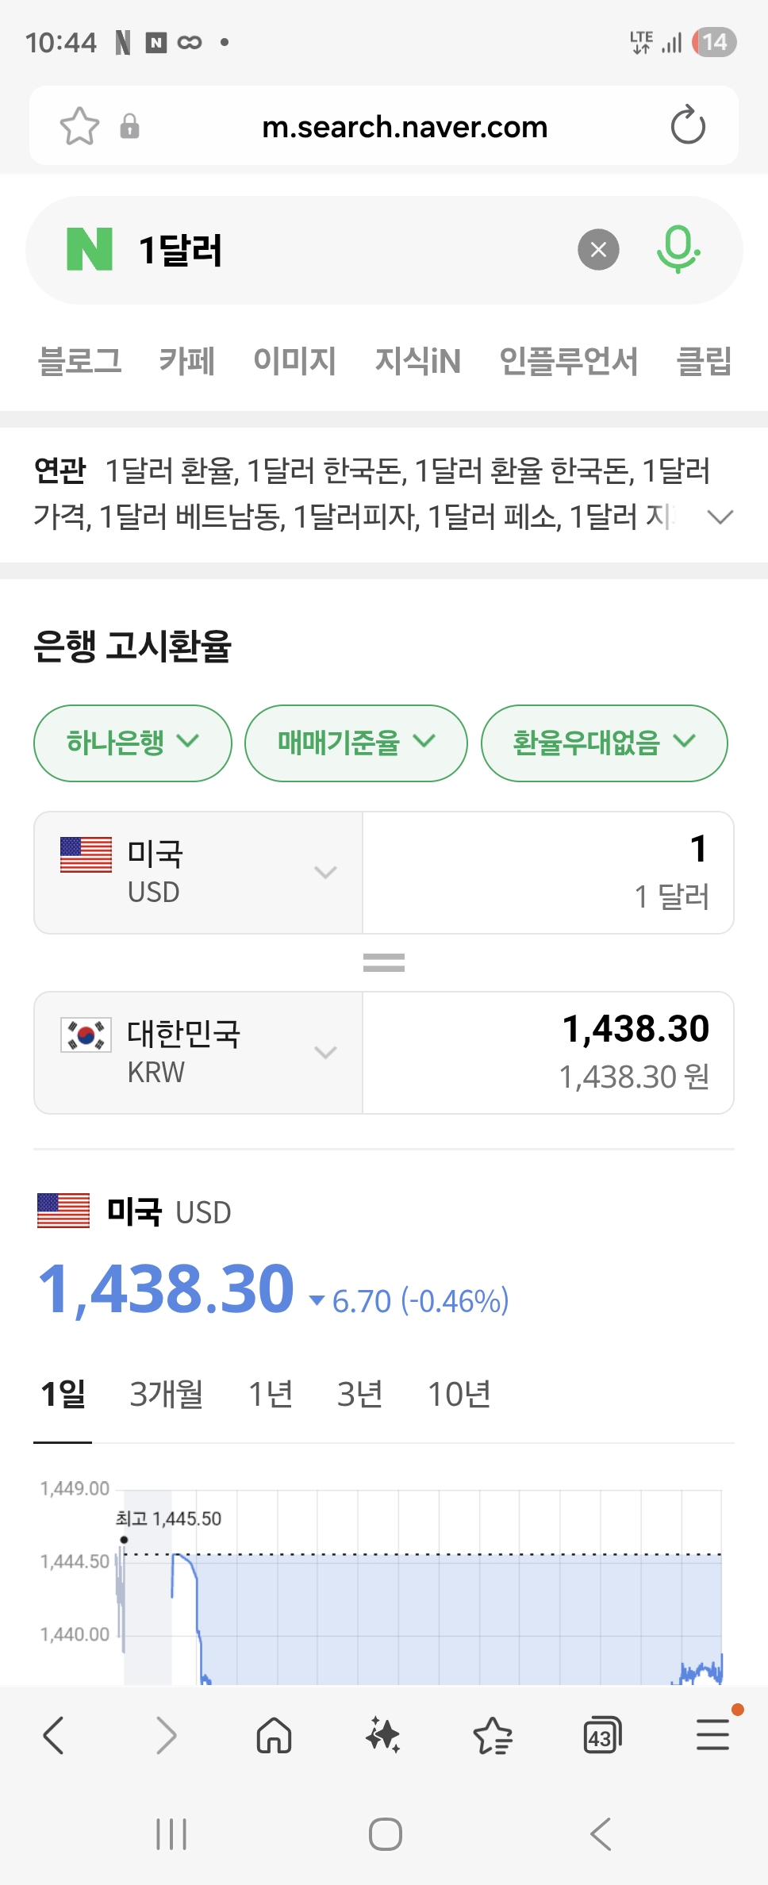Expand the related searches chevron

[720, 517]
